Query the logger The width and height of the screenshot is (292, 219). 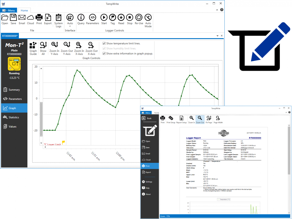(x=81, y=19)
